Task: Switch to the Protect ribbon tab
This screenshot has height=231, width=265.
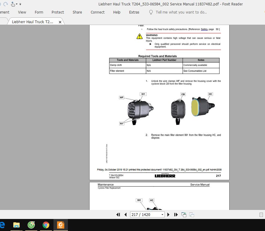Action: click(58, 12)
